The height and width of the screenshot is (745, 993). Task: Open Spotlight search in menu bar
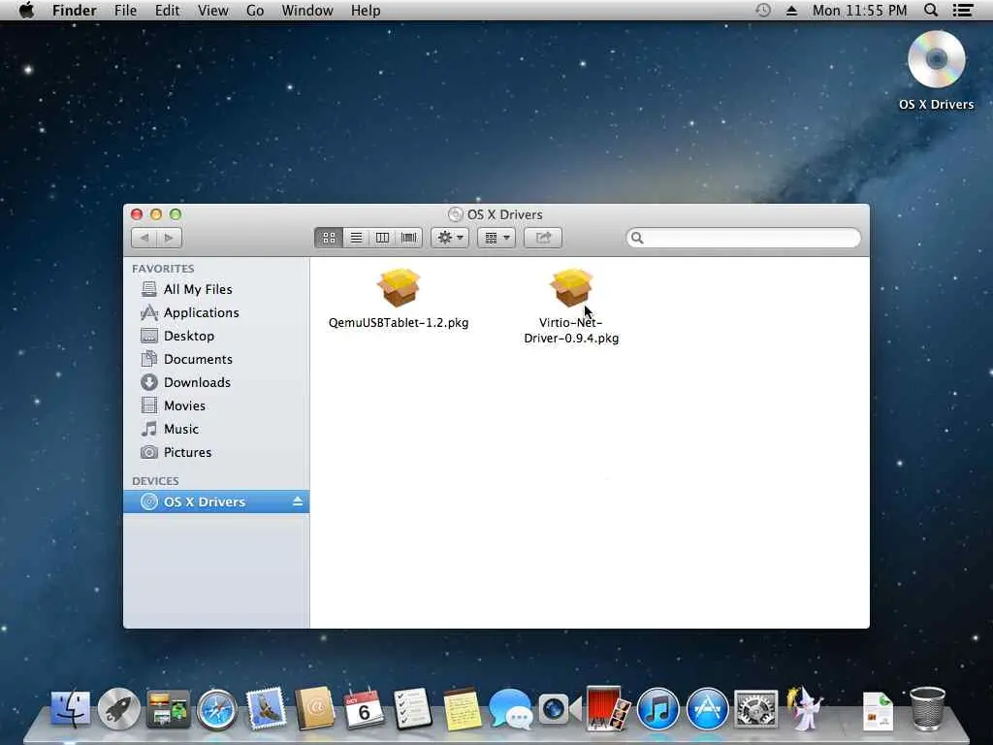pos(931,10)
